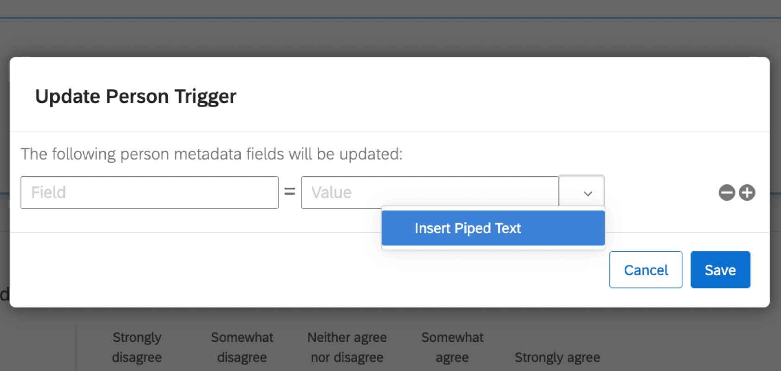Click the blue horizontal line above dialog
This screenshot has width=781, height=371.
pos(390,18)
